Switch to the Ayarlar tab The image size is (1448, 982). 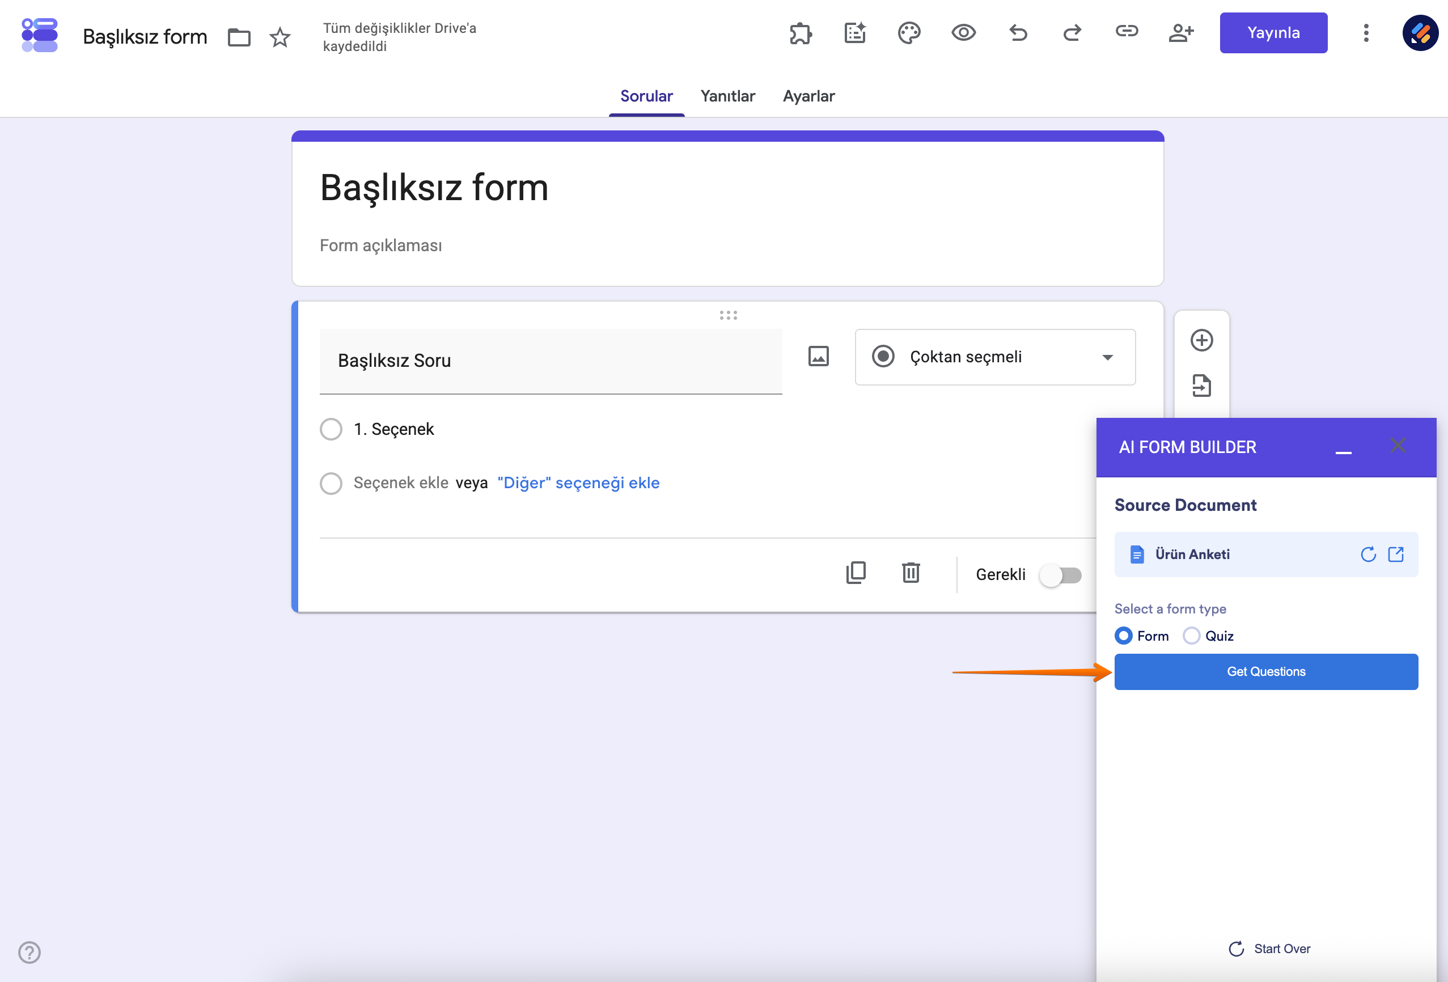point(808,96)
